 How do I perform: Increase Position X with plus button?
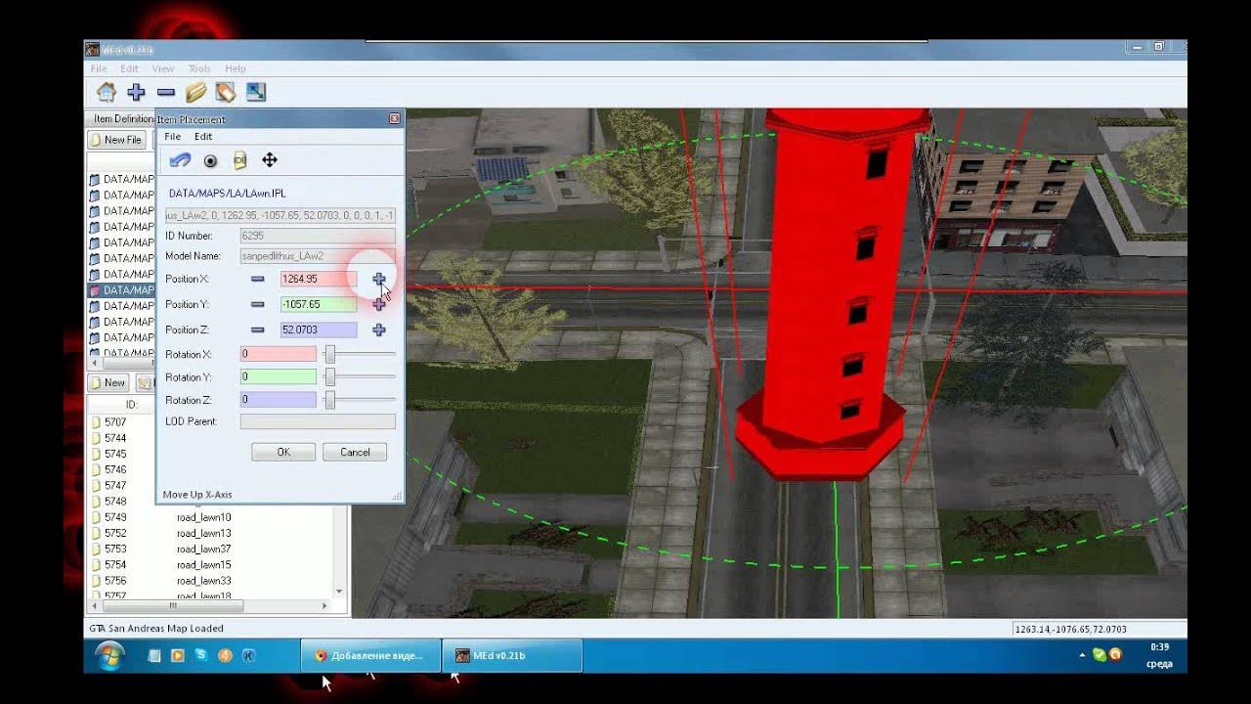pos(379,279)
